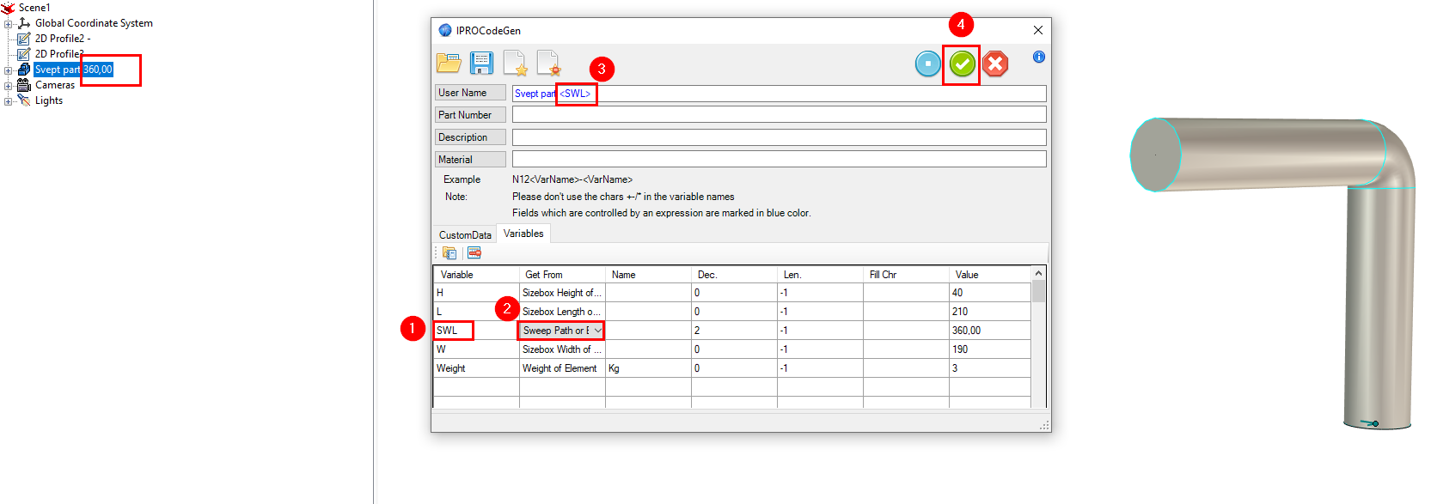Click the variables table scroll up arrow
The image size is (1431, 504).
coord(1038,274)
